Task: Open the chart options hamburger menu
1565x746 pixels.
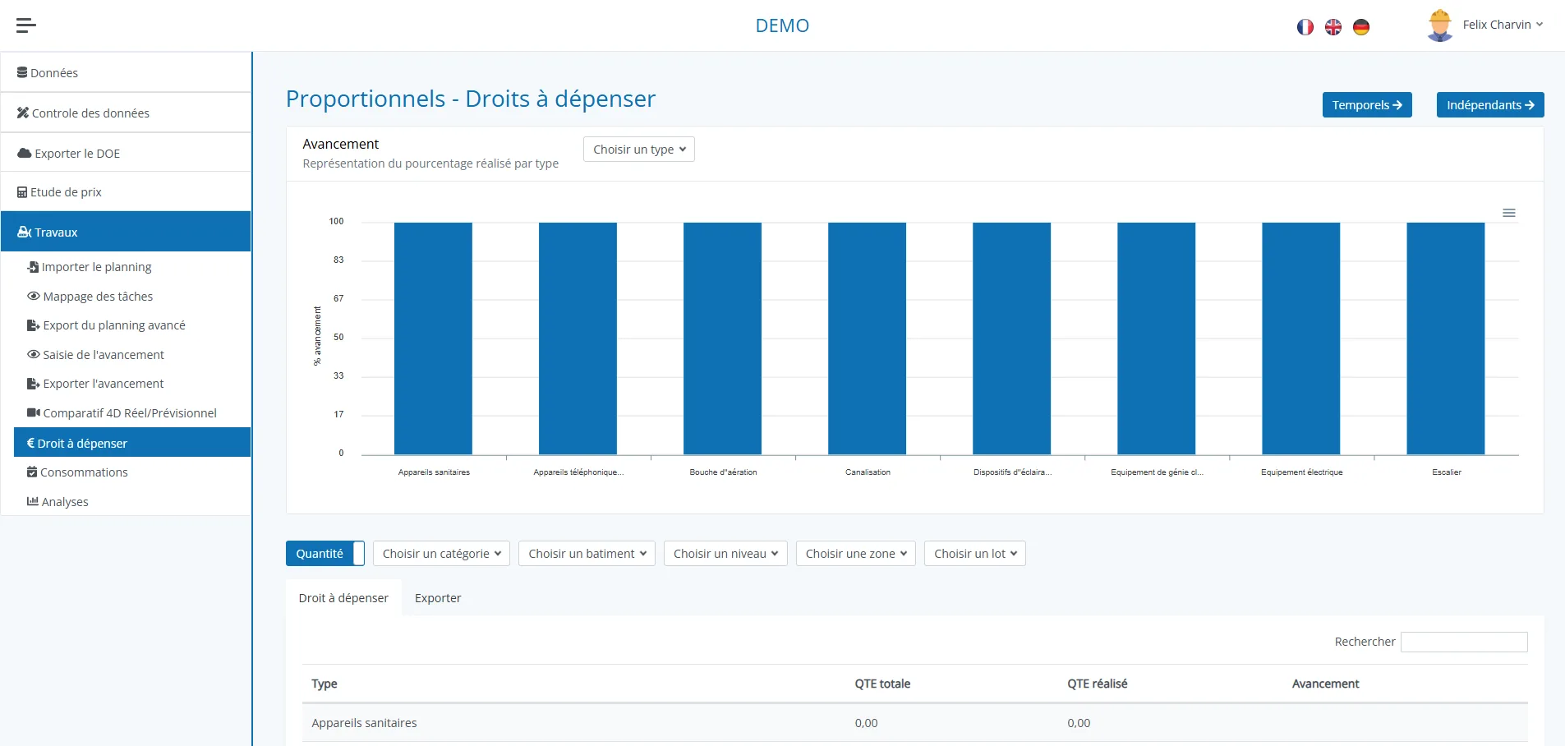Action: coord(1508,213)
